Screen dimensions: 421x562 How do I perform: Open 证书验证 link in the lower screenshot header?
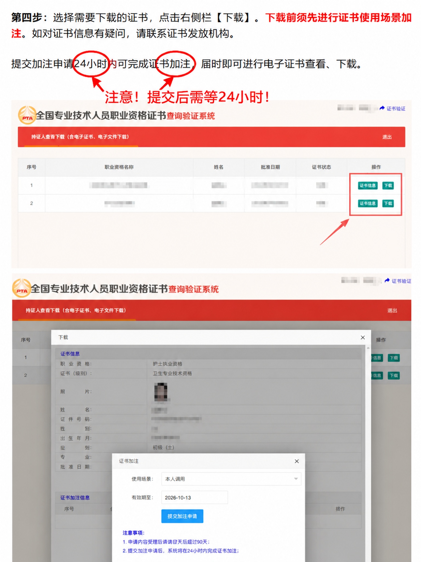point(401,281)
